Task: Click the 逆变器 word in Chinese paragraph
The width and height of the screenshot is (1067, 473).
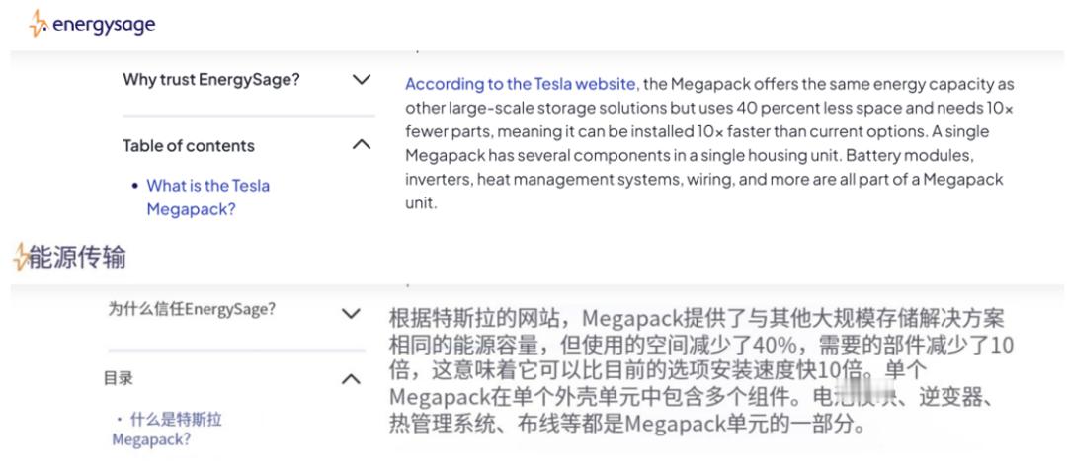Action: click(x=949, y=397)
